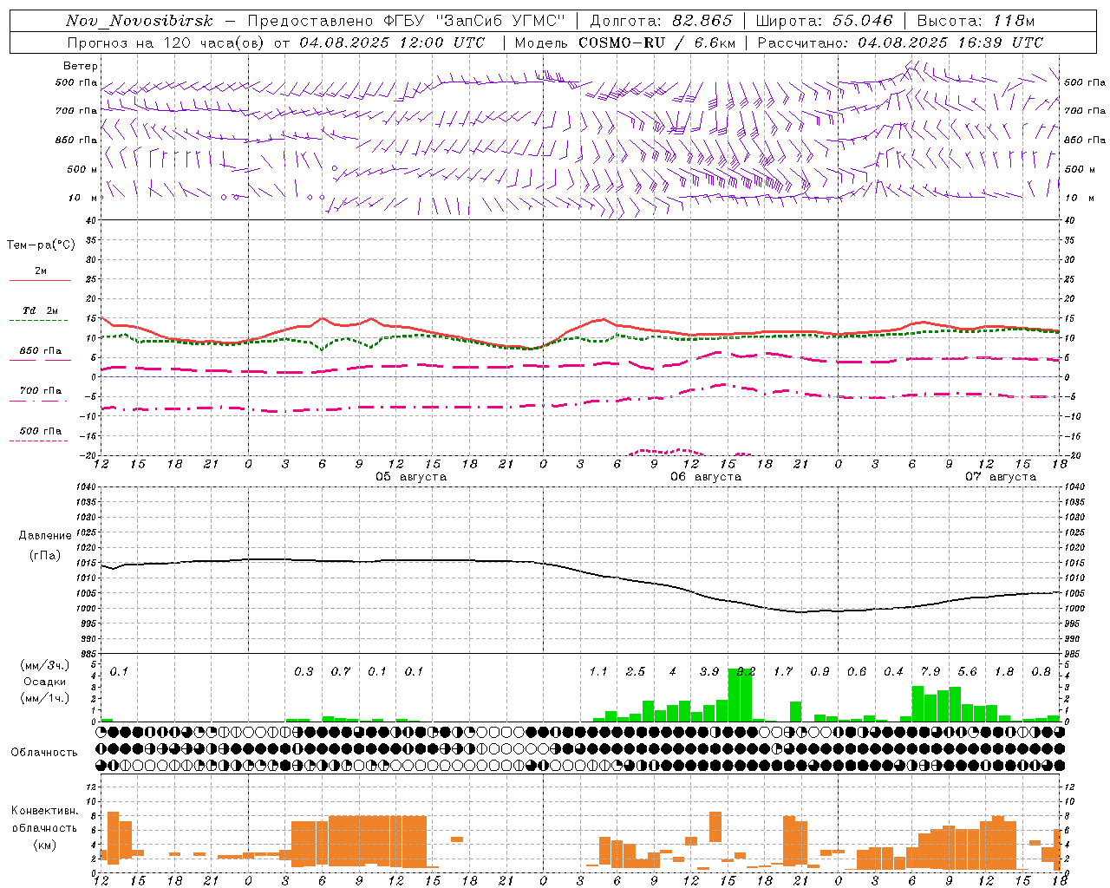
Task: Click the 0.3 precipitation total value
Action: tap(304, 672)
